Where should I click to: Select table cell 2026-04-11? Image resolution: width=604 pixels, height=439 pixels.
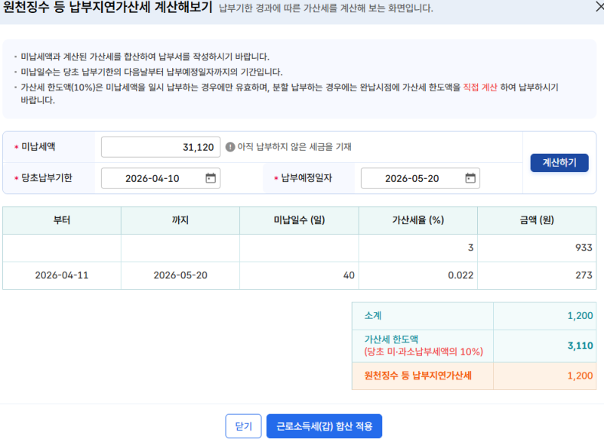[x=62, y=275]
